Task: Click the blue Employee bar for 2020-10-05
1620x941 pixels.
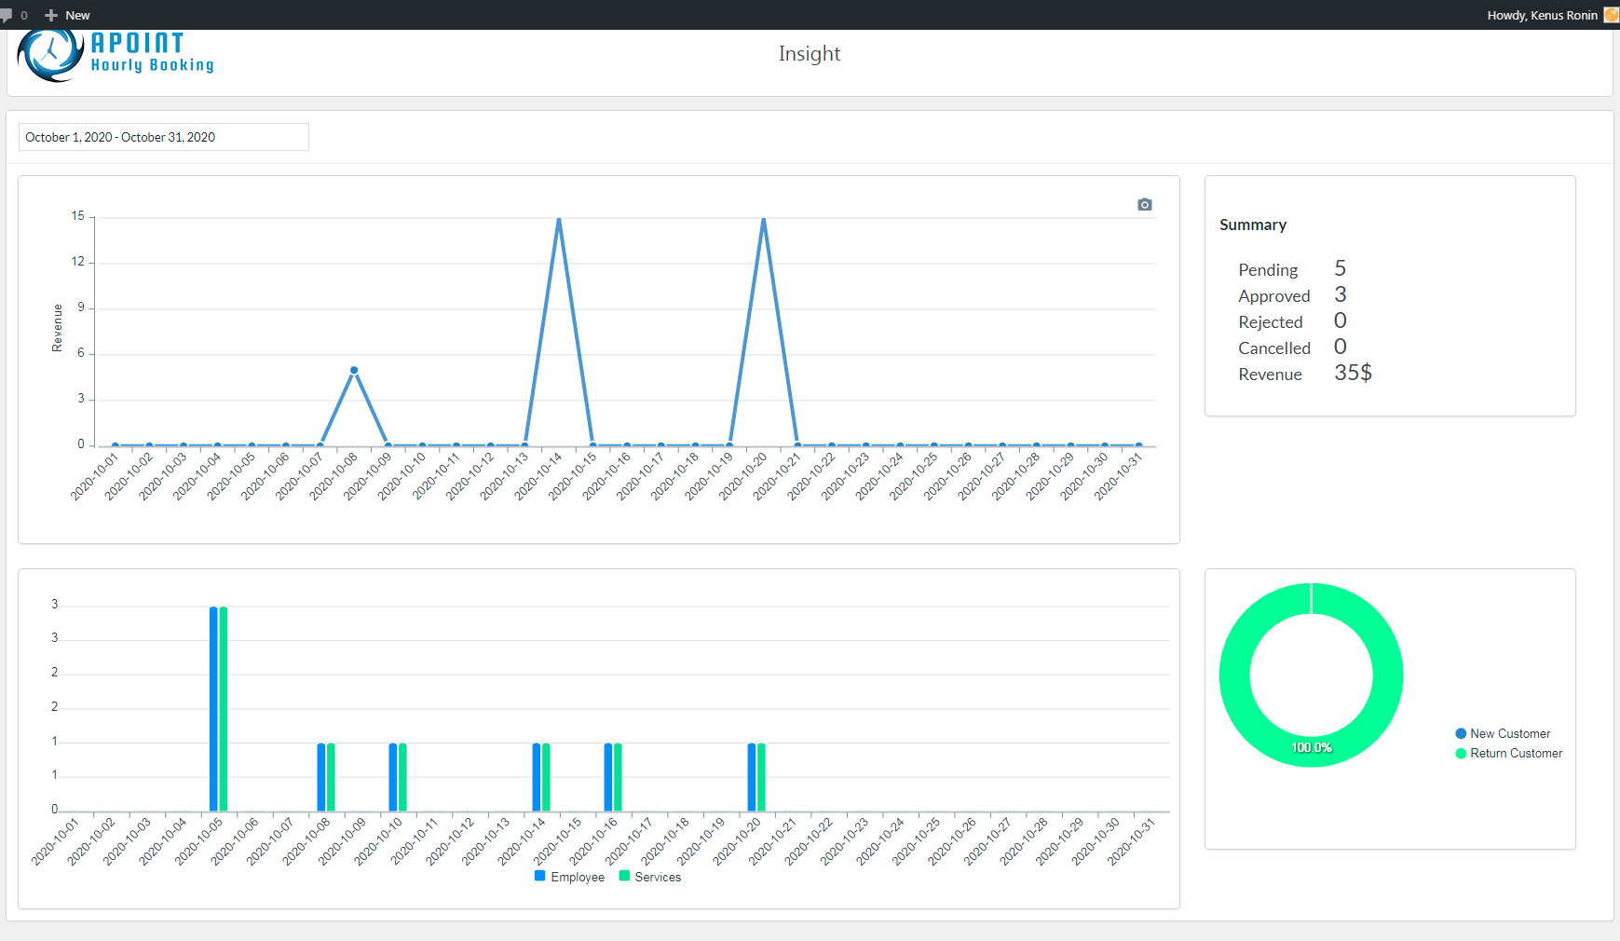Action: coord(213,708)
